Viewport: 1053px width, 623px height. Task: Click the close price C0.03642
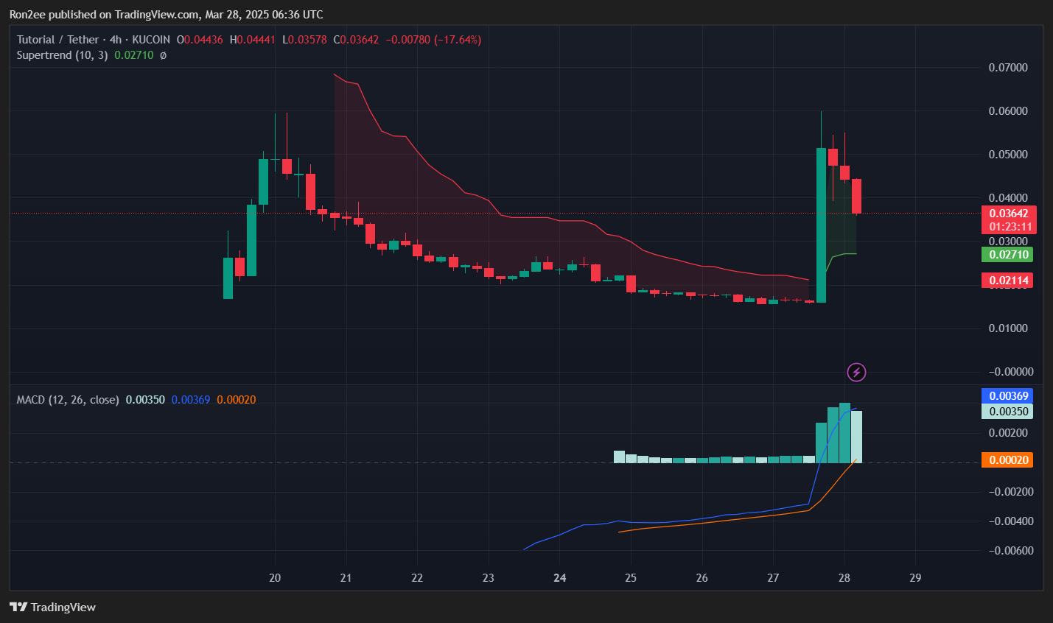(x=356, y=40)
